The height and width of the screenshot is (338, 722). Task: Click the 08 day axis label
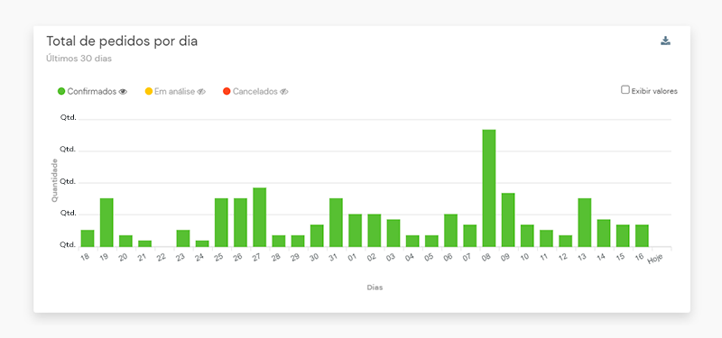486,258
